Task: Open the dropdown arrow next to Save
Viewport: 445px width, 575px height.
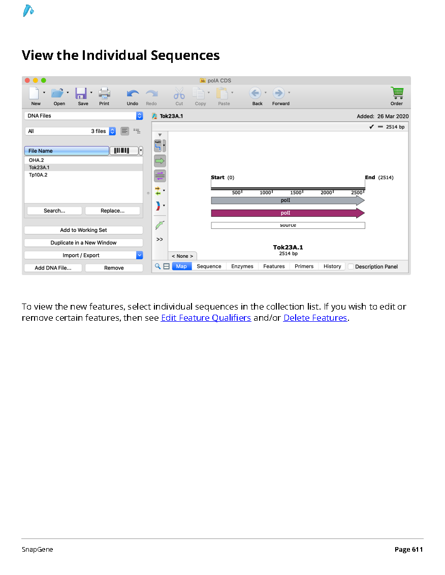Action: pyautogui.click(x=91, y=93)
